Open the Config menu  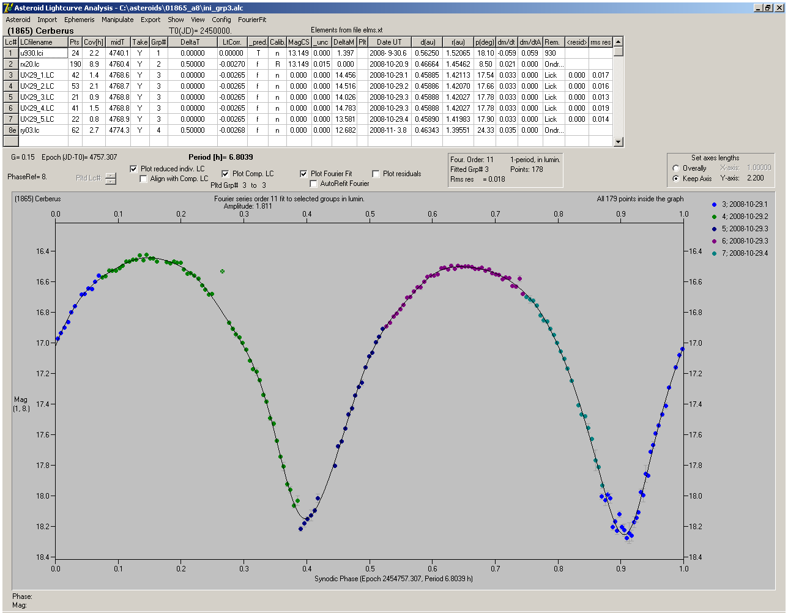tap(221, 20)
